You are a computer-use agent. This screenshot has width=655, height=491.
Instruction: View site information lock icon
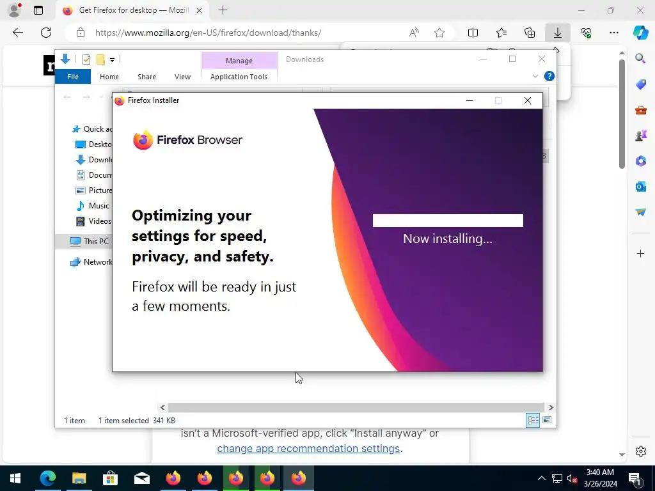[x=81, y=33]
